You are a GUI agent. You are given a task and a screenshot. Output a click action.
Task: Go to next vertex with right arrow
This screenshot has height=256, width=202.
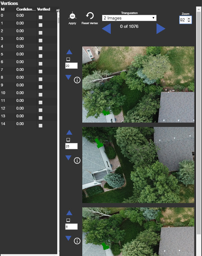tap(161, 28)
